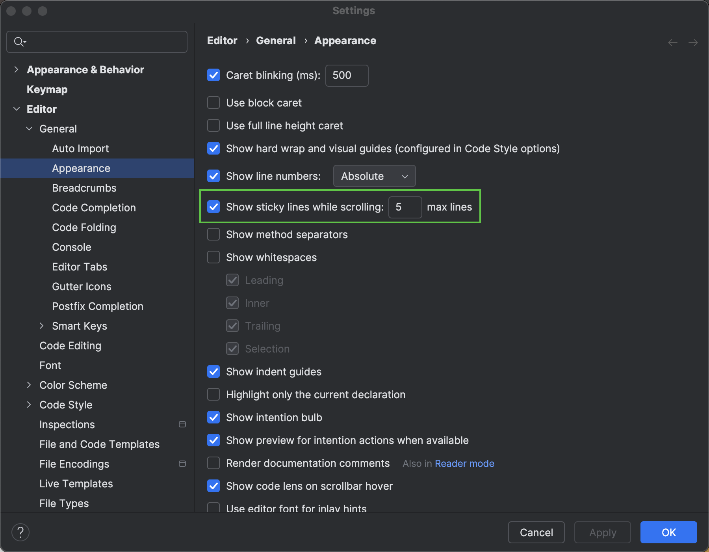
Task: Click the caret blinking milliseconds field
Action: click(x=347, y=75)
